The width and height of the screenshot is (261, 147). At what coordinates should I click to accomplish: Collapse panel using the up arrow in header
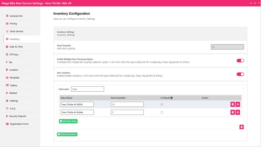point(251,3)
